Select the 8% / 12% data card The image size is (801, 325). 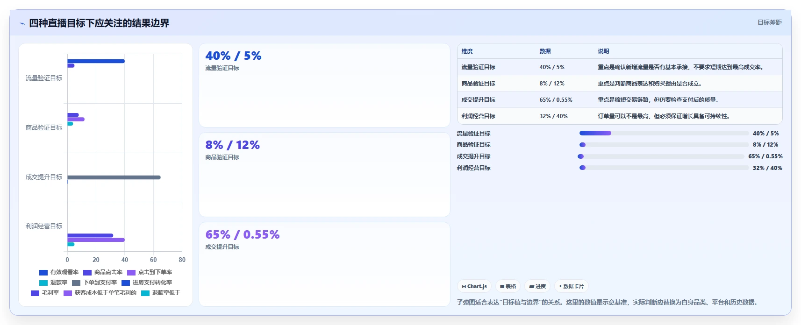point(324,175)
